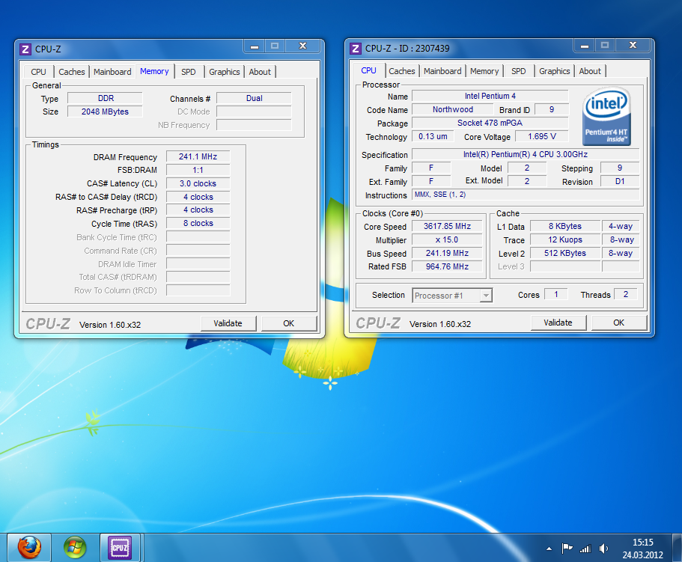Click the Core Speed value 3617.85 MHz
This screenshot has width=682, height=562.
coord(447,227)
